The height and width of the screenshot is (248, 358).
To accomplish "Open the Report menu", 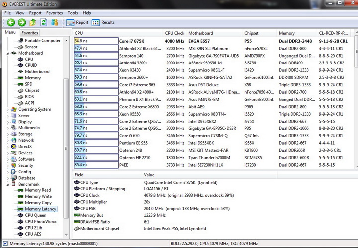I will click(x=35, y=13).
